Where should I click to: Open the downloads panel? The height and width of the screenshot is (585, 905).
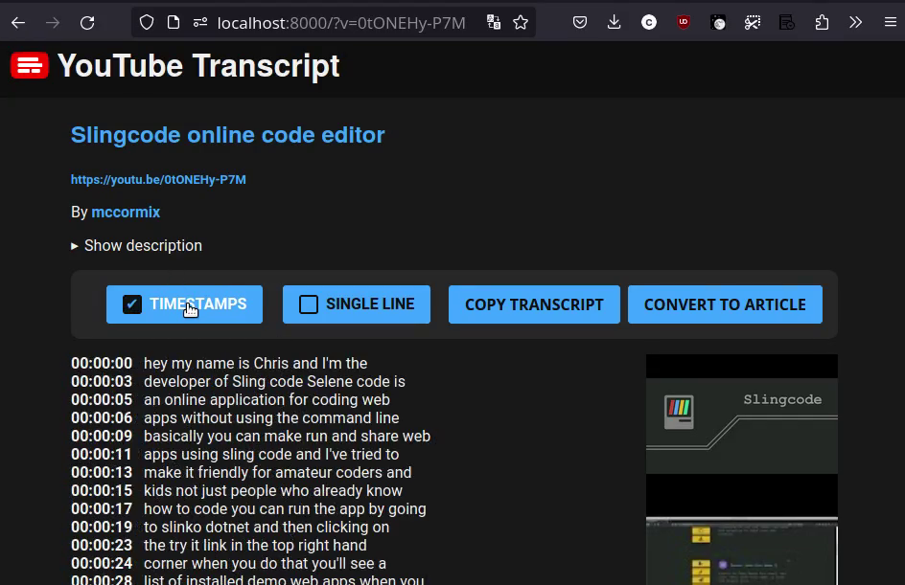point(615,22)
